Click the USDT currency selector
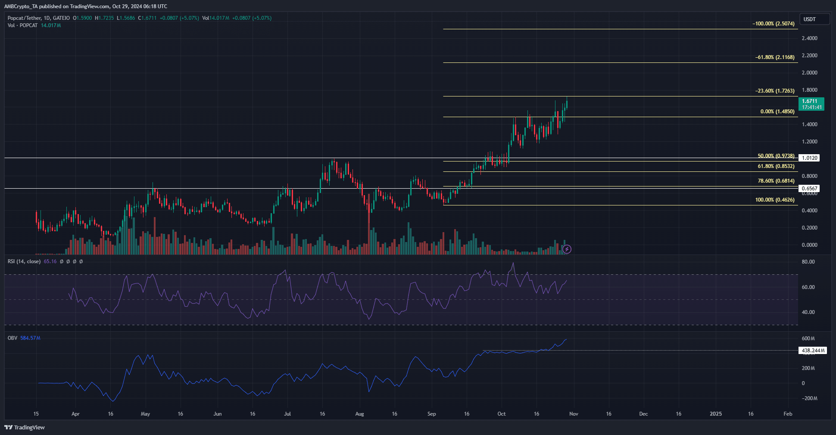Screen dimensions: 836x435 click(814, 19)
